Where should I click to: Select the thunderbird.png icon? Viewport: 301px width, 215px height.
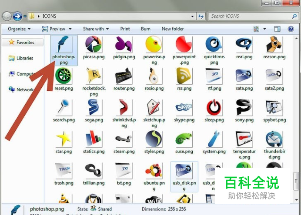point(274,139)
